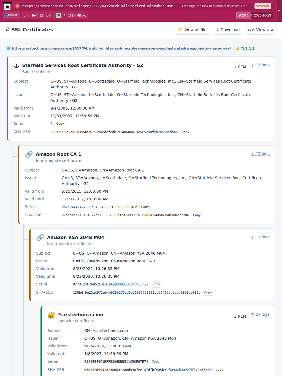Click the globe icon in the toolbar
Viewport: 282px width, 376px height.
(34, 15)
